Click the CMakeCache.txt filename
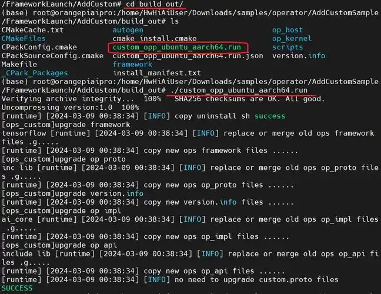Image resolution: width=381 pixels, height=294 pixels. (x=32, y=30)
